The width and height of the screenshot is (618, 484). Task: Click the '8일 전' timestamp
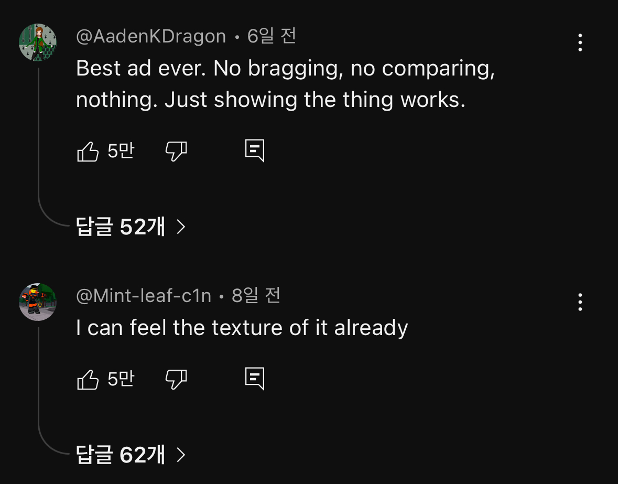click(256, 296)
